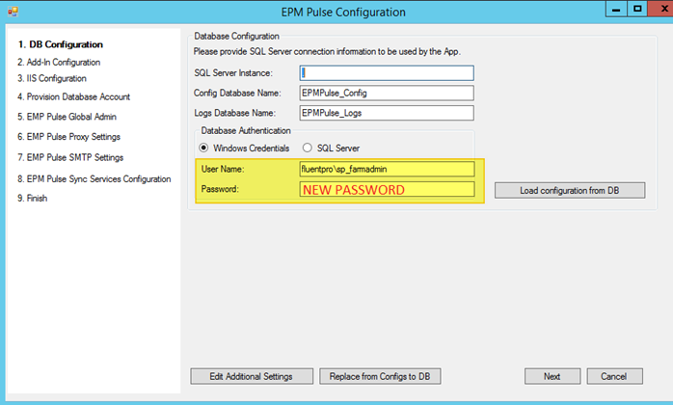Screen dimensions: 673x405
Task: Click the 'EPM Pulse Configuration' window title
Action: [343, 12]
